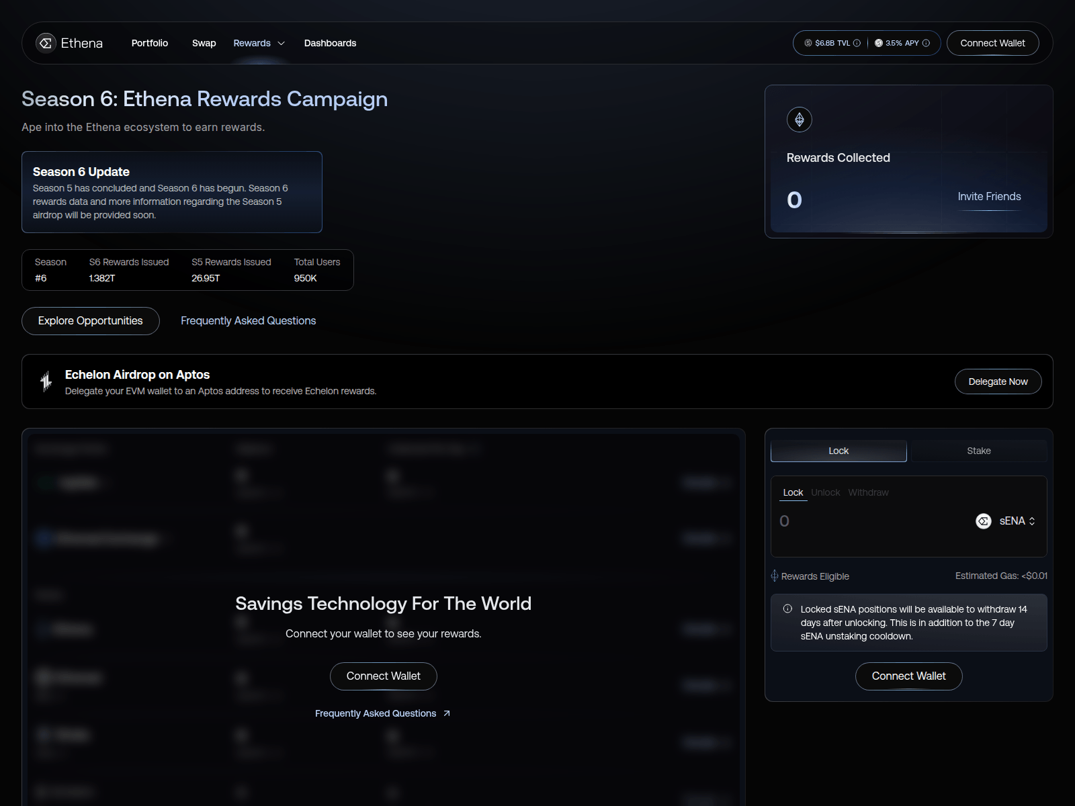1075x806 pixels.
Task: Click the 'Estimated Gas: <$0.01' text
Action: click(x=1001, y=576)
